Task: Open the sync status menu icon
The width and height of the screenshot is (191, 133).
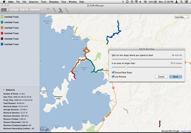Action: pos(127,2)
